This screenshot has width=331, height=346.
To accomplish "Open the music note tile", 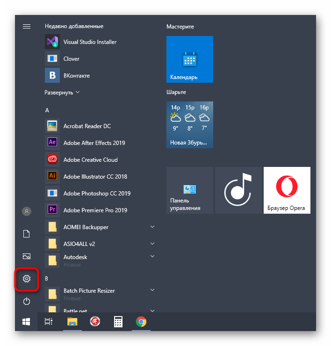I will 238,190.
